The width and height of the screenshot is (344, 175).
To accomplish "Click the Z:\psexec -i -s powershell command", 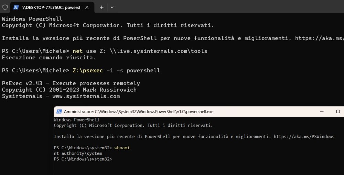I will tap(116, 71).
